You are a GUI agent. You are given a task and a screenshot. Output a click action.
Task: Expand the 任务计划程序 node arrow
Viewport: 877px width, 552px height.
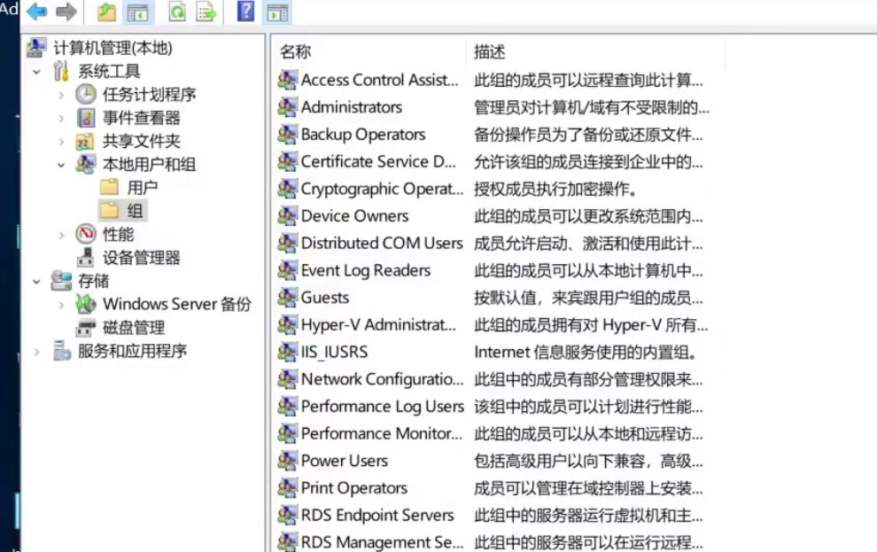tap(61, 95)
